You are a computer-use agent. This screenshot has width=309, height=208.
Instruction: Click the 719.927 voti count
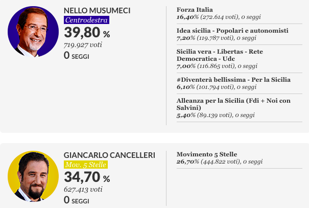click(83, 45)
